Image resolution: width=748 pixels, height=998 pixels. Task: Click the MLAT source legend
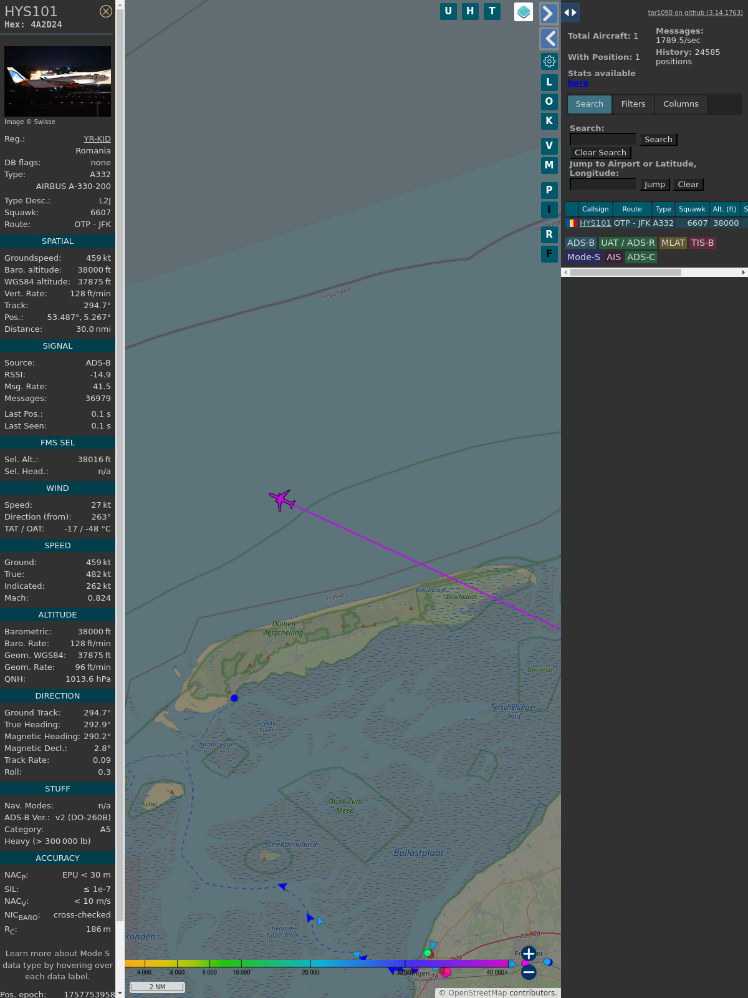click(x=673, y=243)
